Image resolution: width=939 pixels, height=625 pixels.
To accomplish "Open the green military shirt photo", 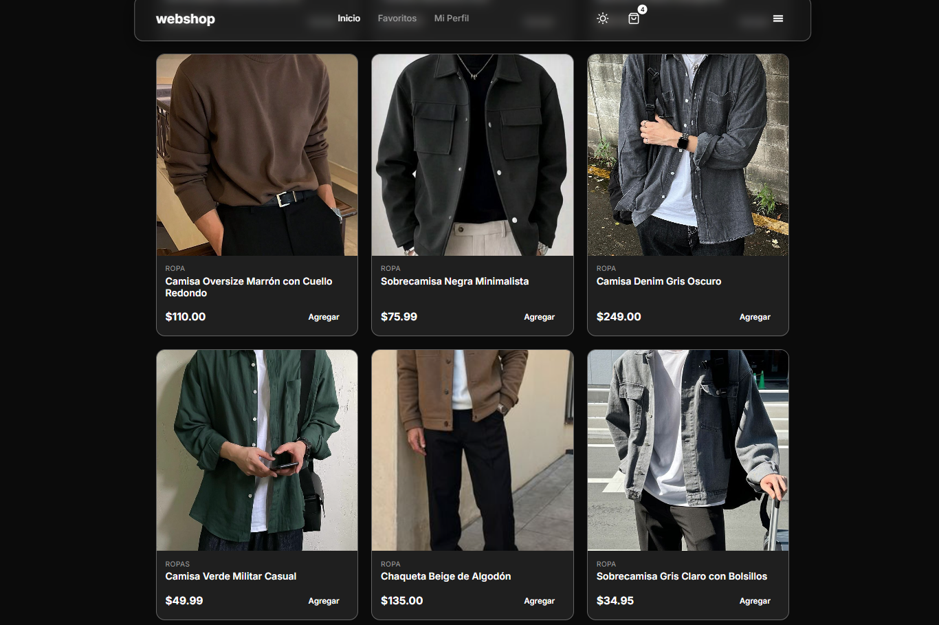I will tap(257, 450).
